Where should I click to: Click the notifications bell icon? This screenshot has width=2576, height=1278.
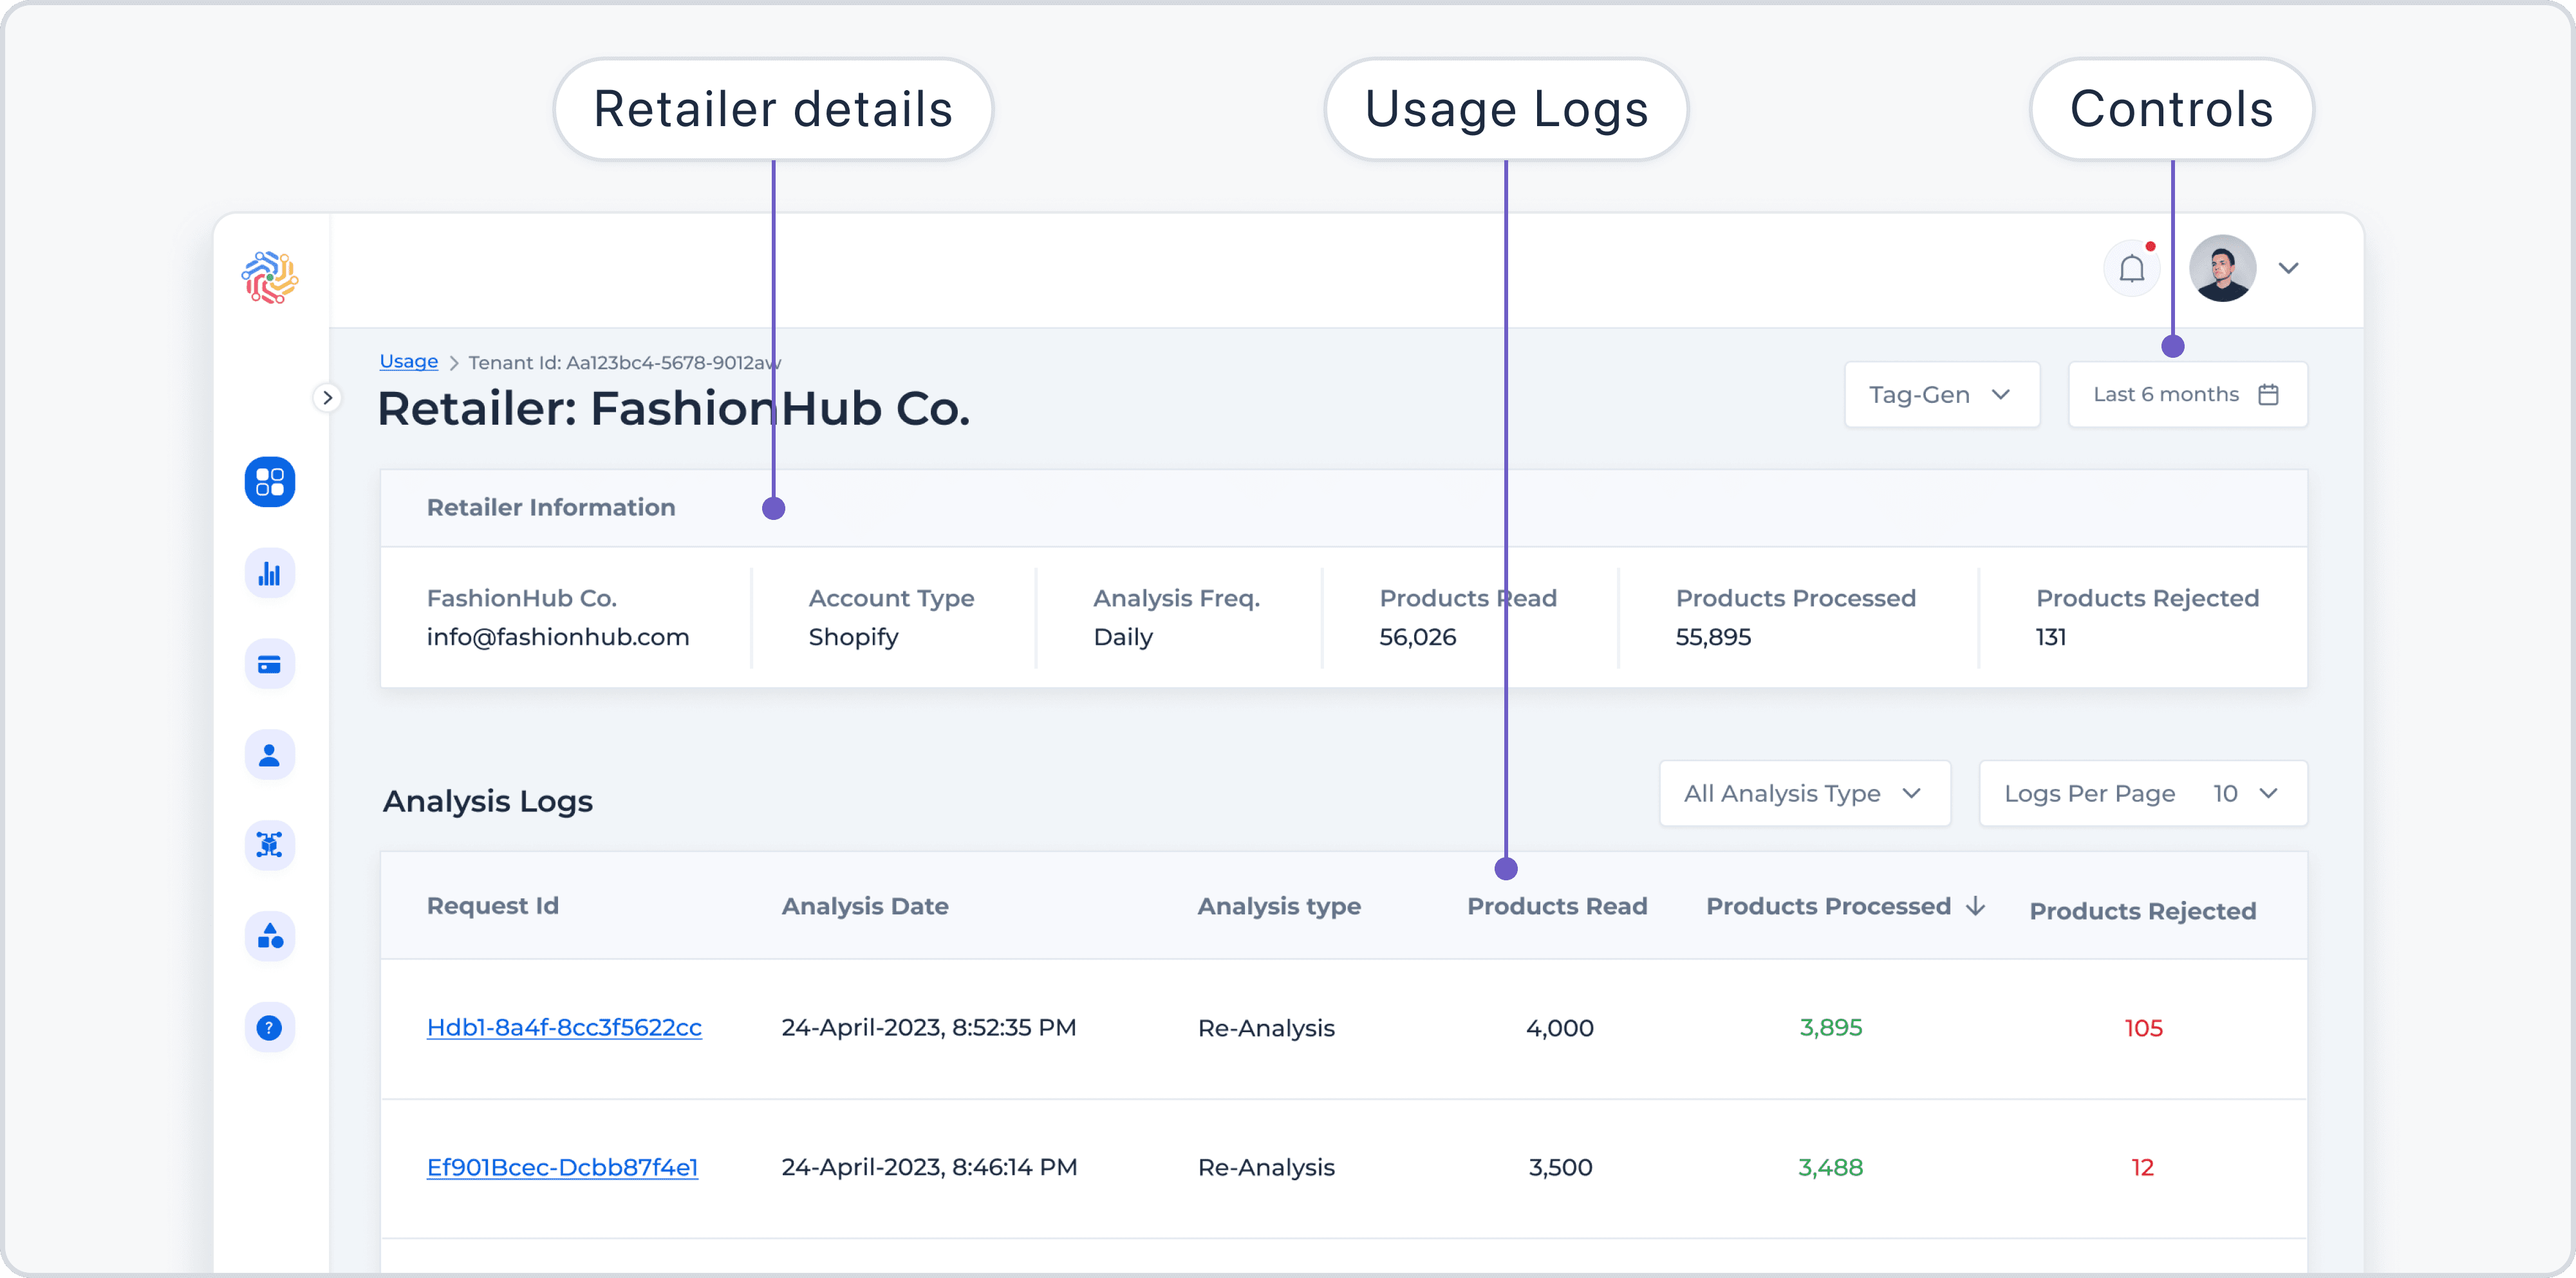[x=2131, y=268]
